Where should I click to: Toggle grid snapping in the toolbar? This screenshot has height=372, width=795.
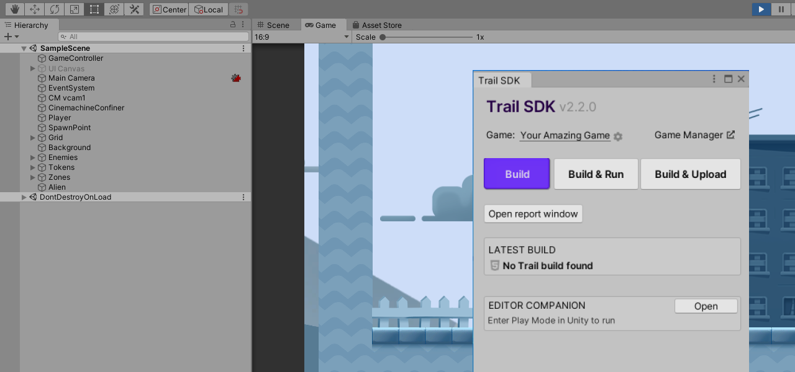[238, 9]
